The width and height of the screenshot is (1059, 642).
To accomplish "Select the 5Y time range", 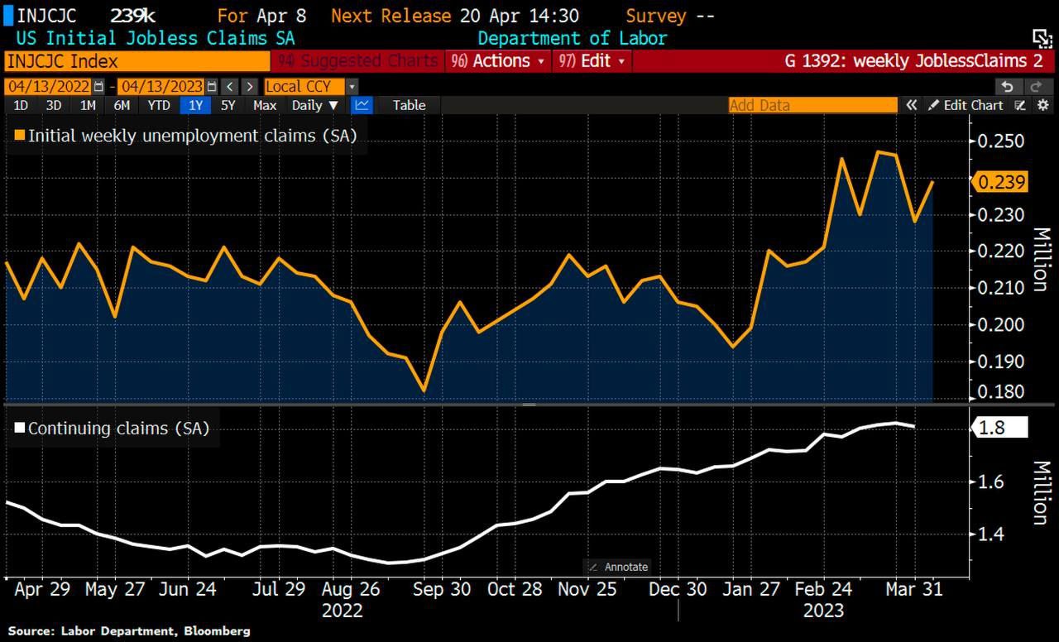I will (x=228, y=105).
